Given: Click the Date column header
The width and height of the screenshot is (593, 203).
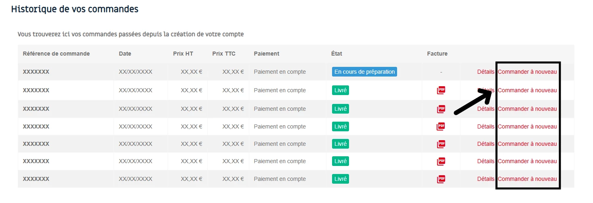Looking at the screenshot, I should point(125,54).
